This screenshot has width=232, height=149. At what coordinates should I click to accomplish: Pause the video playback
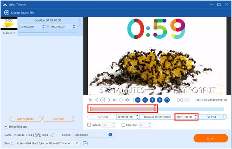point(102,100)
